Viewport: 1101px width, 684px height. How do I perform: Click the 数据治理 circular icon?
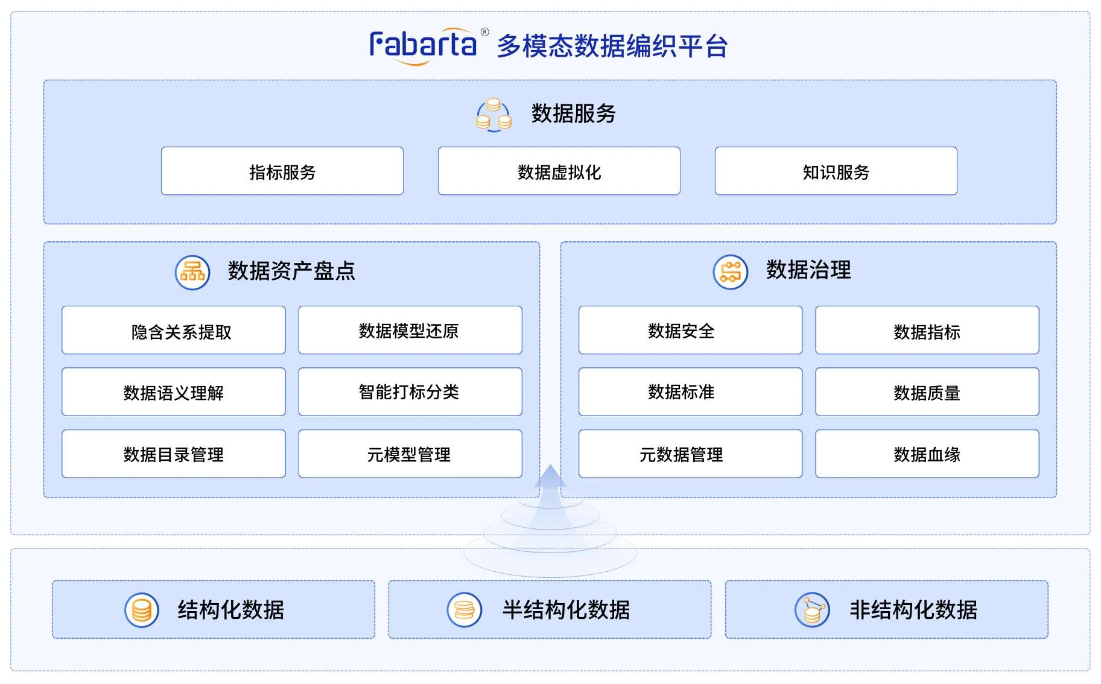(x=730, y=271)
